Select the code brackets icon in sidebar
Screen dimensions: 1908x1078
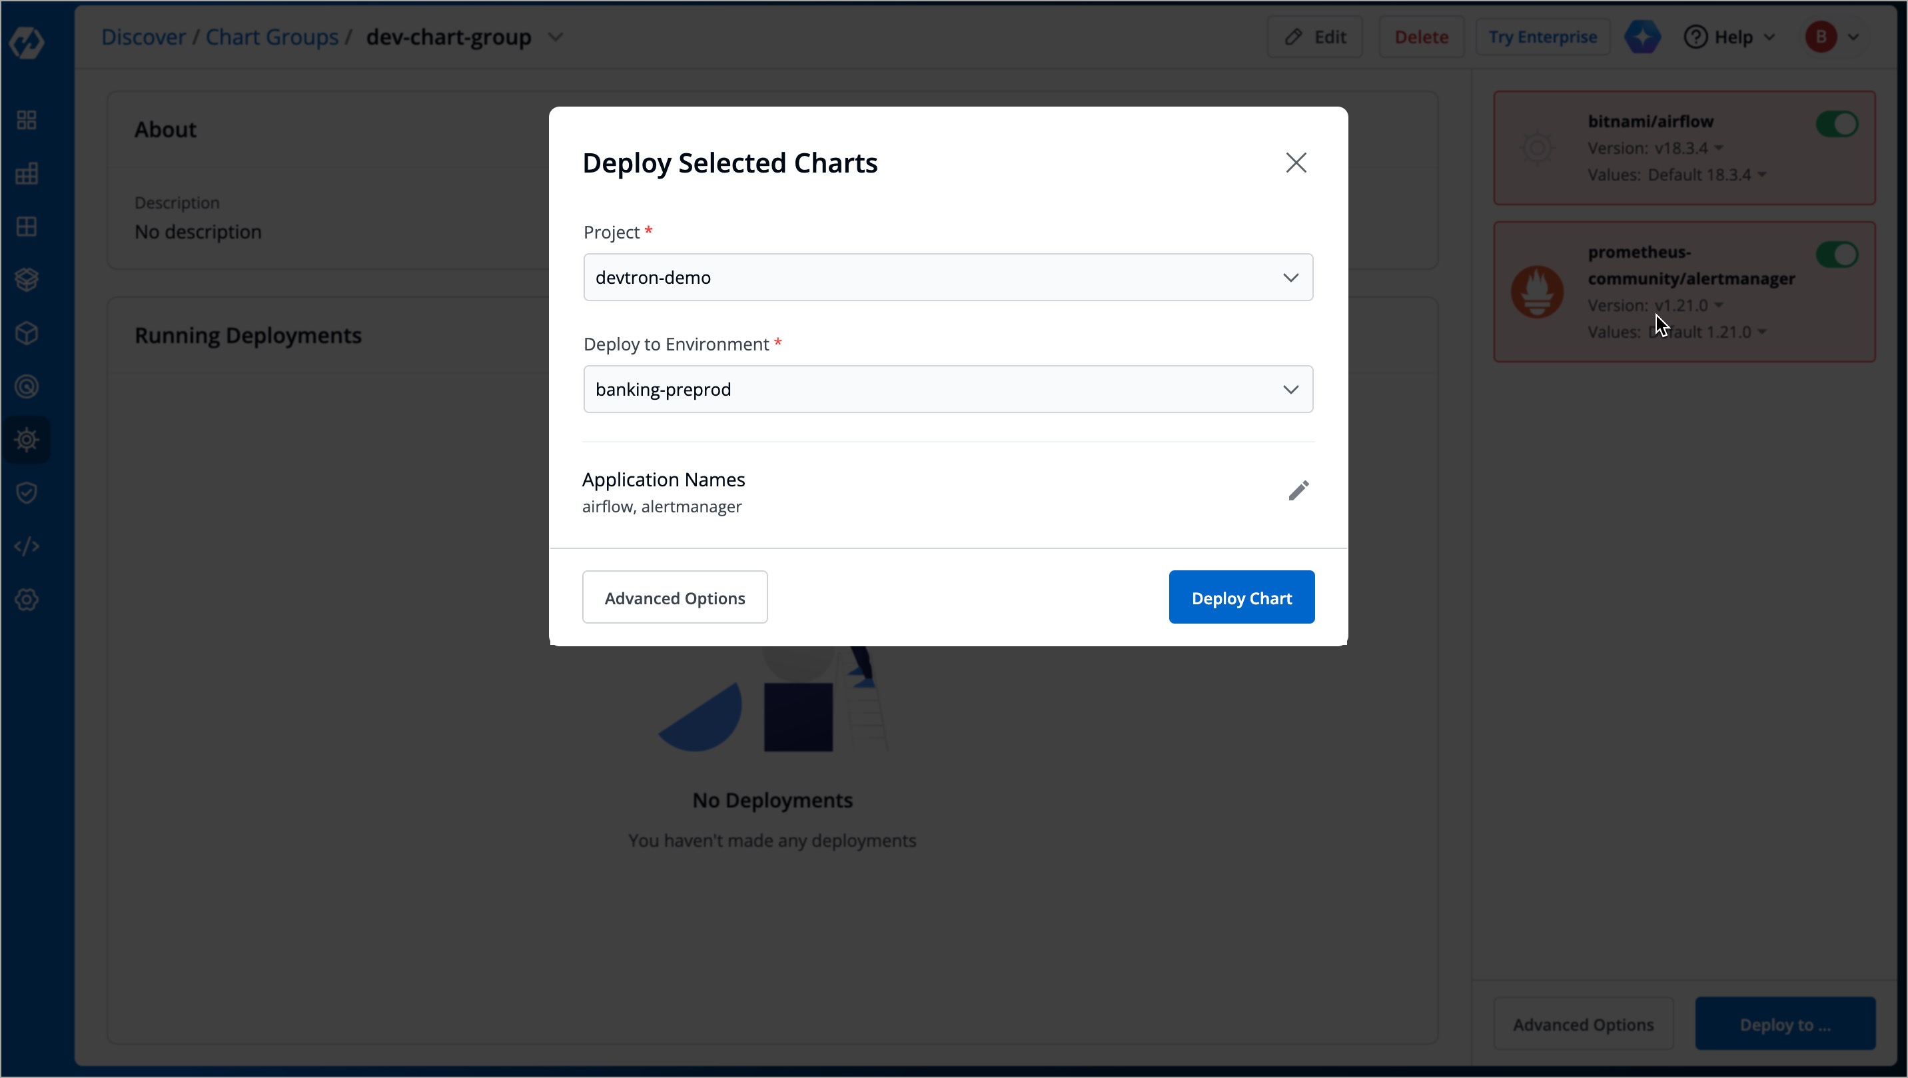(27, 546)
